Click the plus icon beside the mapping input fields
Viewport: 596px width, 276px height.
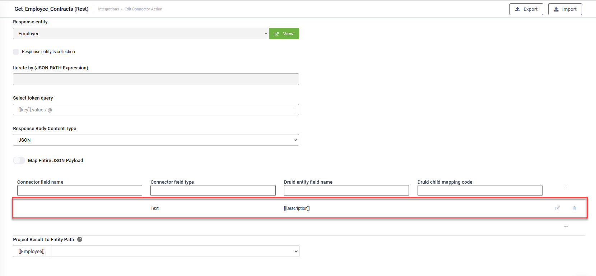(566, 187)
